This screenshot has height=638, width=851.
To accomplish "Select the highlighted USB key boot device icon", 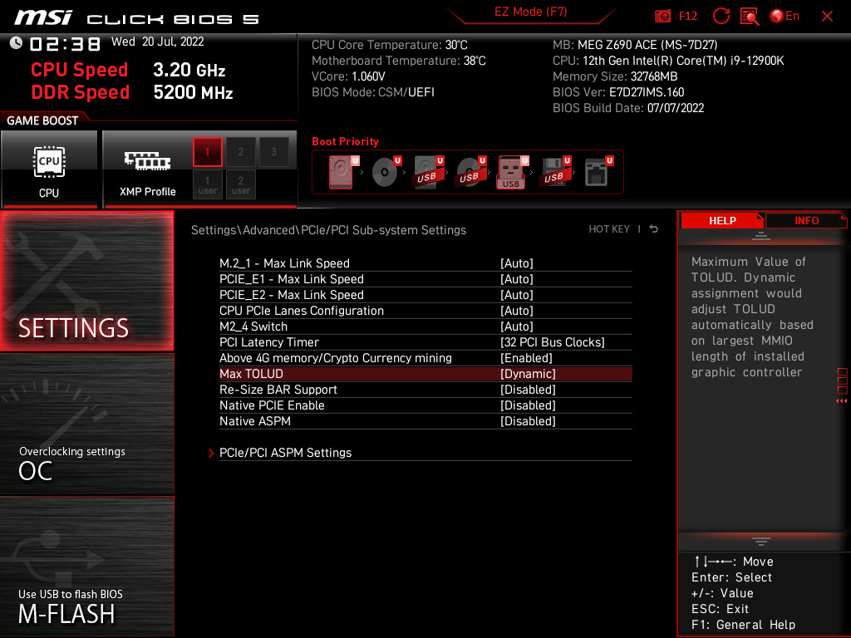I will [512, 172].
